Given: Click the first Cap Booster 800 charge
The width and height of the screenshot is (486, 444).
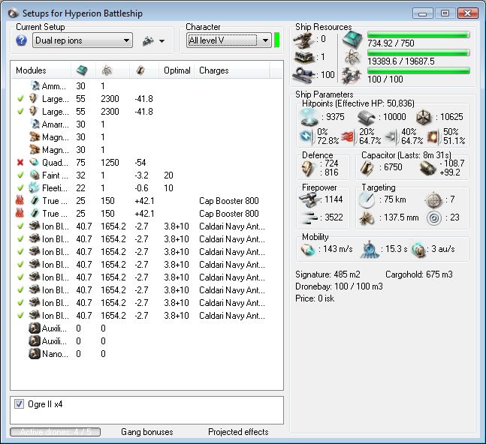Looking at the screenshot, I should [229, 200].
